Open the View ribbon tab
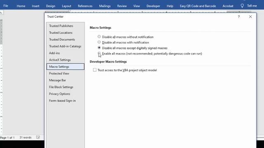Screen dimensions: 264x148 (137, 6)
